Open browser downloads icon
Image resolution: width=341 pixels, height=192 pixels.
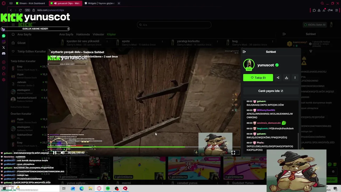(x=324, y=10)
